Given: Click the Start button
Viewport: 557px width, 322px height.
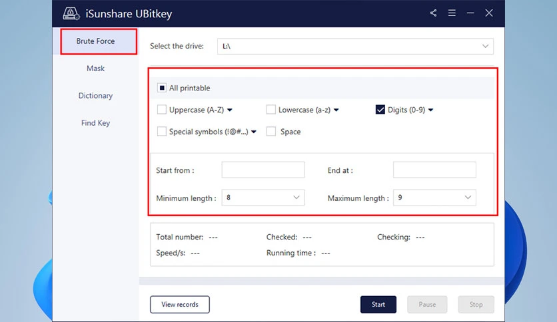Looking at the screenshot, I should 378,304.
